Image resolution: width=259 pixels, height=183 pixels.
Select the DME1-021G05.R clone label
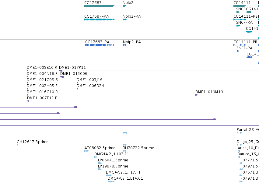[42, 80]
